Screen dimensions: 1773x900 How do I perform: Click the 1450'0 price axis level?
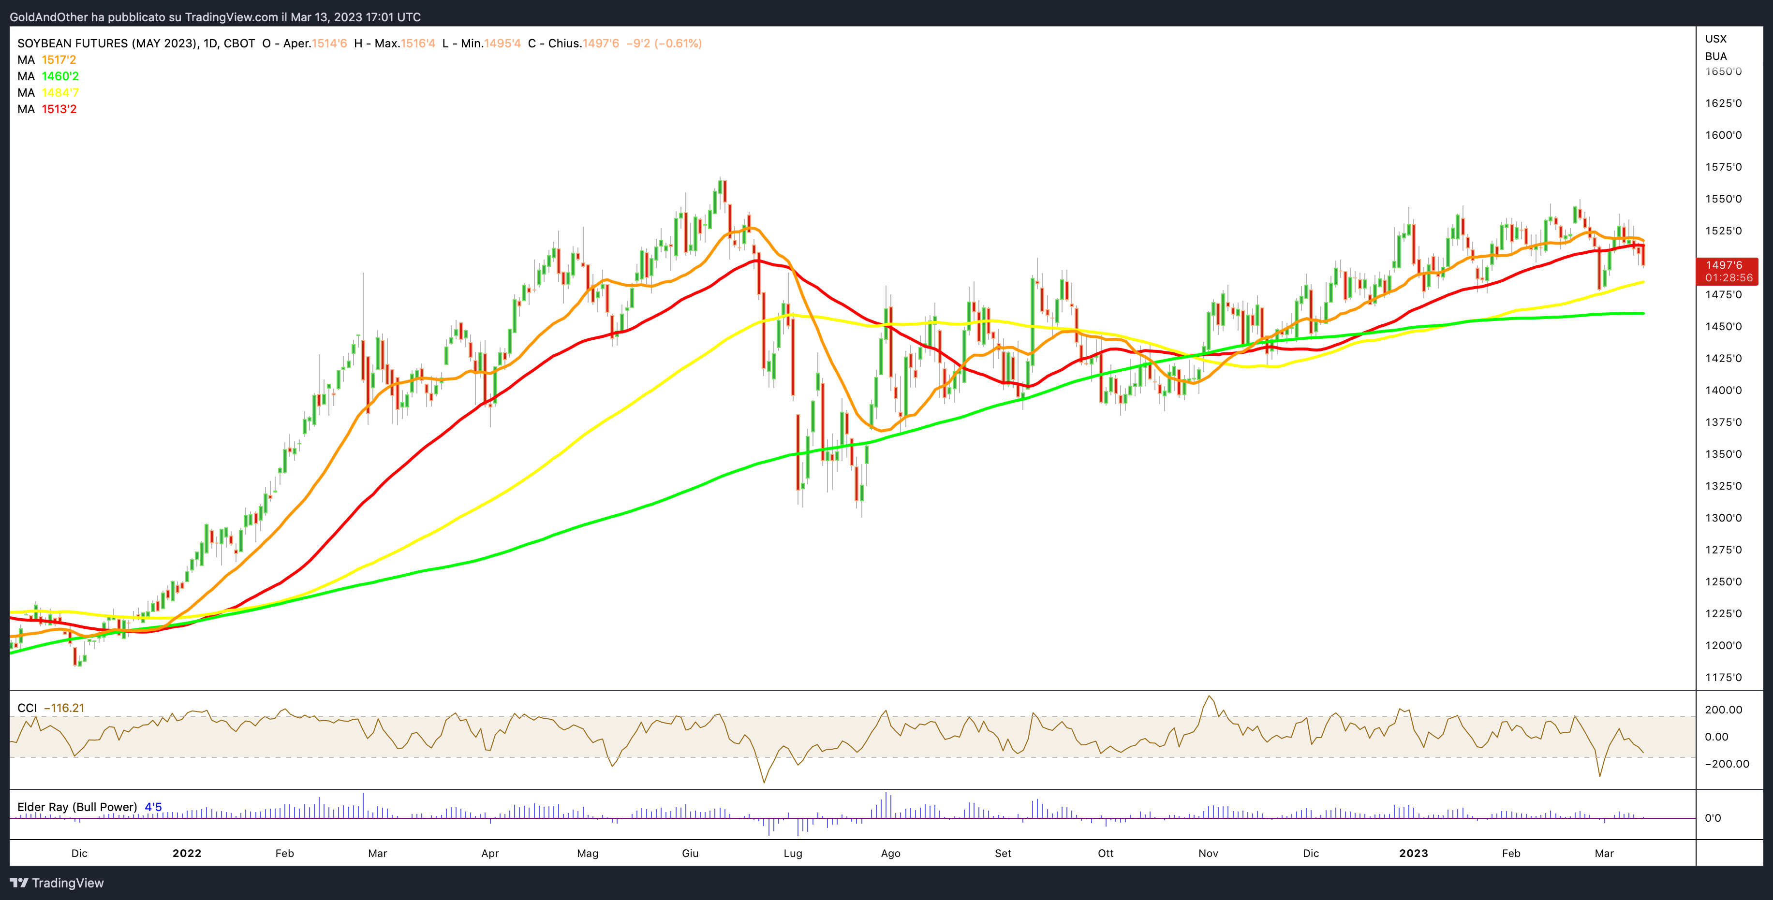tap(1724, 326)
